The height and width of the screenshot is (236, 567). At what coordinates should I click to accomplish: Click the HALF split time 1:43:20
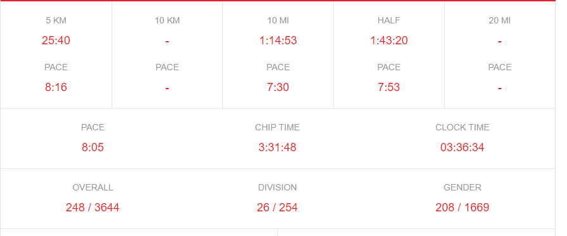[389, 40]
